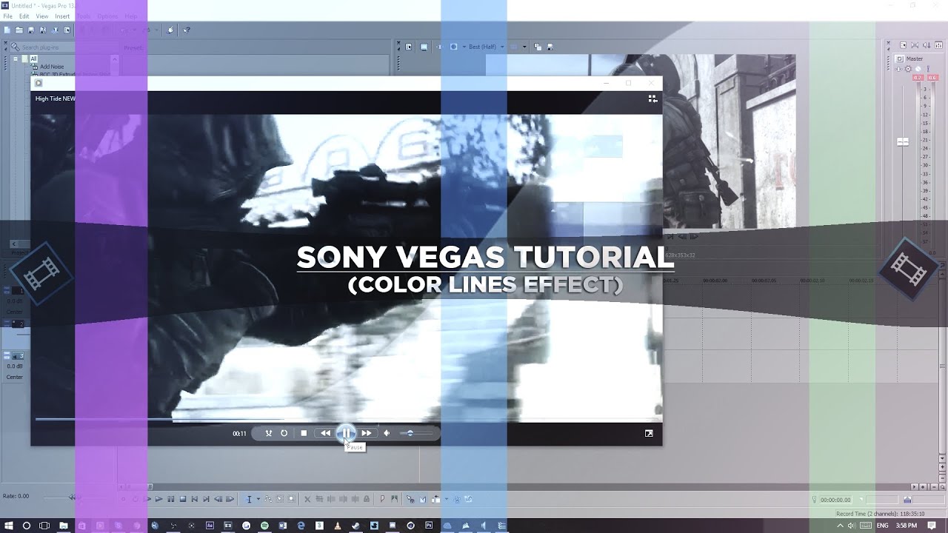Open the Project Properties toolbar icon
This screenshot has height=533, width=948.
tap(67, 30)
